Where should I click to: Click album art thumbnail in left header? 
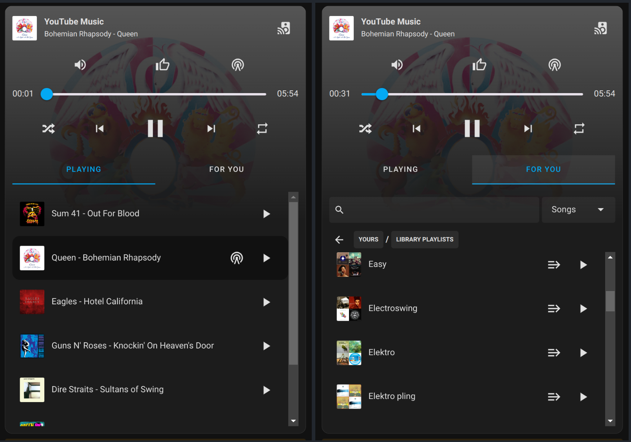(x=25, y=28)
